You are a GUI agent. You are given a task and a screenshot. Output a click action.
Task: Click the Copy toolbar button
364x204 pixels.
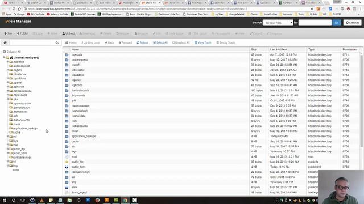pyautogui.click(x=38, y=33)
